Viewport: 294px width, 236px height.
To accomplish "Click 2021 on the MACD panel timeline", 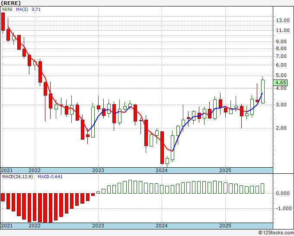I will [7, 226].
